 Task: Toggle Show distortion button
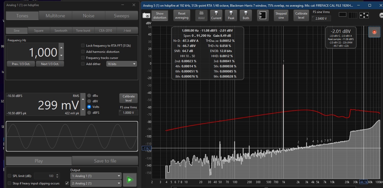(x=160, y=15)
